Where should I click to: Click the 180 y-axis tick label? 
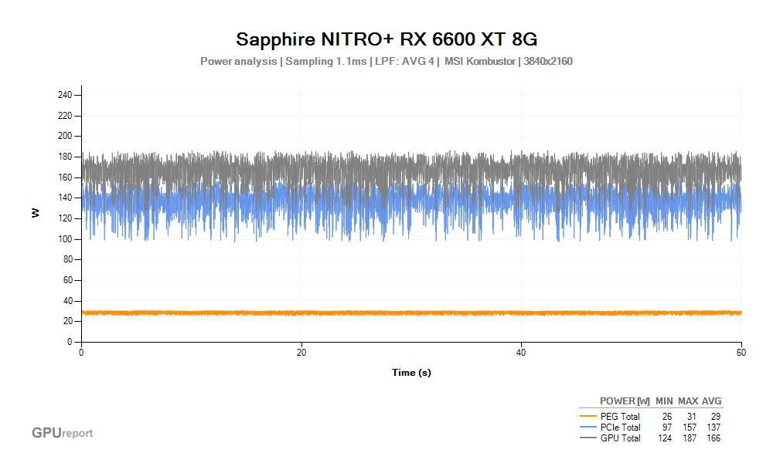point(65,157)
